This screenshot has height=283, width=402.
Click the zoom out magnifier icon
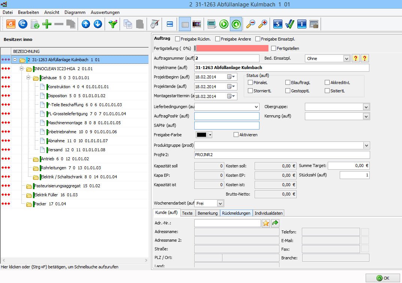(250, 24)
